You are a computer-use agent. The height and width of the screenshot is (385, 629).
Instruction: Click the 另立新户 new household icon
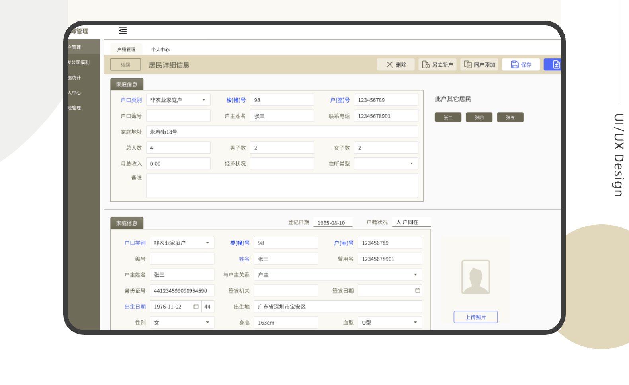point(426,64)
